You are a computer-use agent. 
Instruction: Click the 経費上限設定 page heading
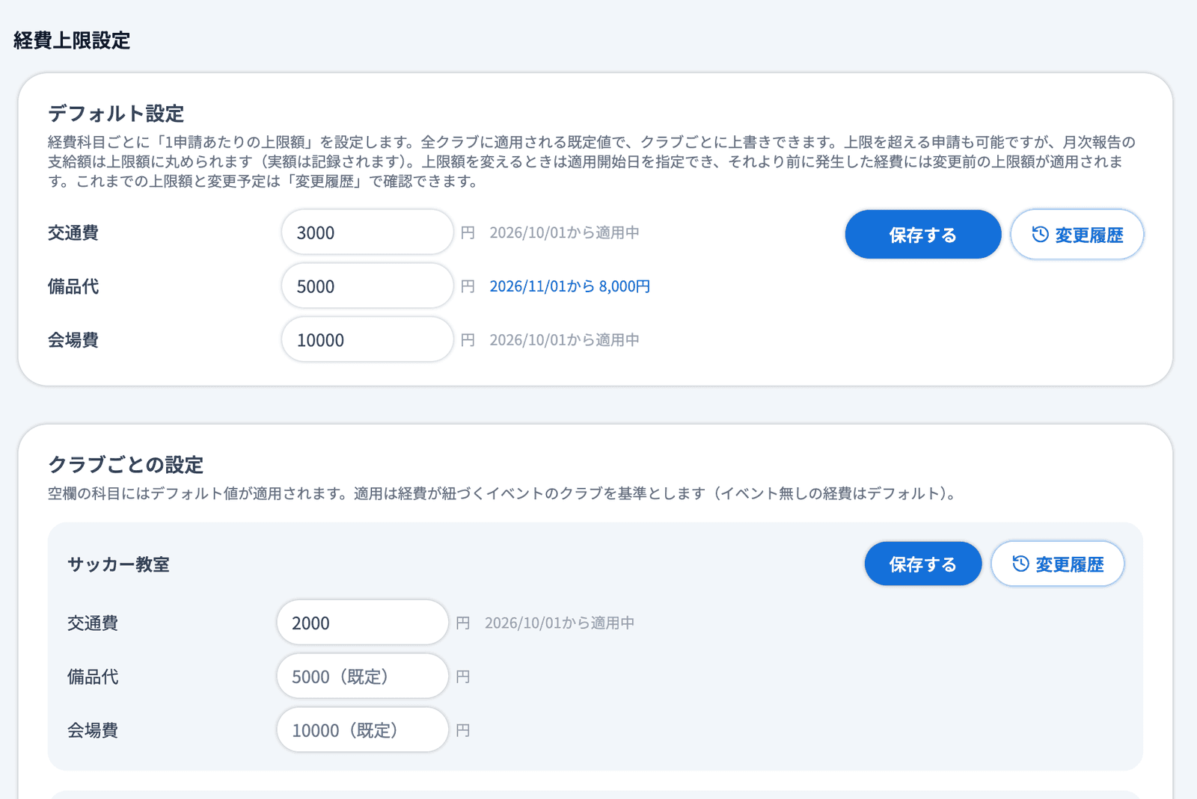tap(72, 40)
